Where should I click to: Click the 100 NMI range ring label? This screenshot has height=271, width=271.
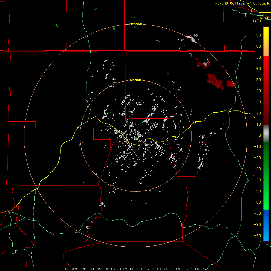pos(135,24)
